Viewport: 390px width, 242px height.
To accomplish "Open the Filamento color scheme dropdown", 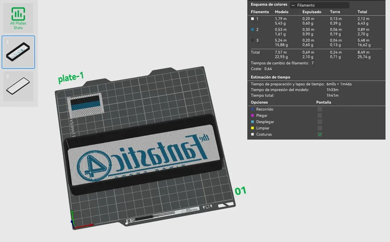I will point(320,5).
